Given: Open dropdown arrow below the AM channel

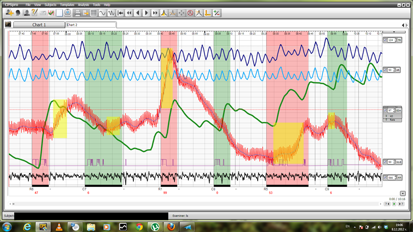Looking at the screenshot, I should pos(402,194).
